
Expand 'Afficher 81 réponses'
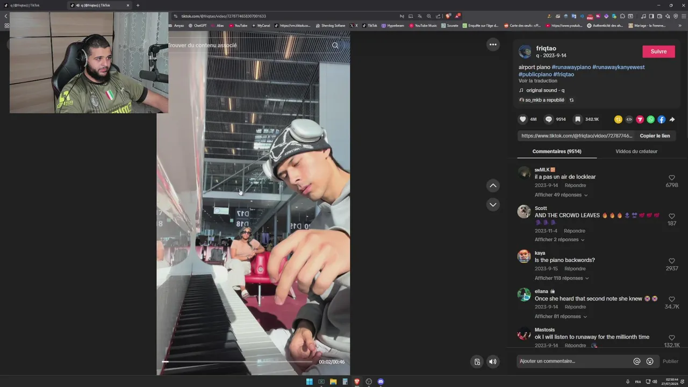click(x=561, y=317)
